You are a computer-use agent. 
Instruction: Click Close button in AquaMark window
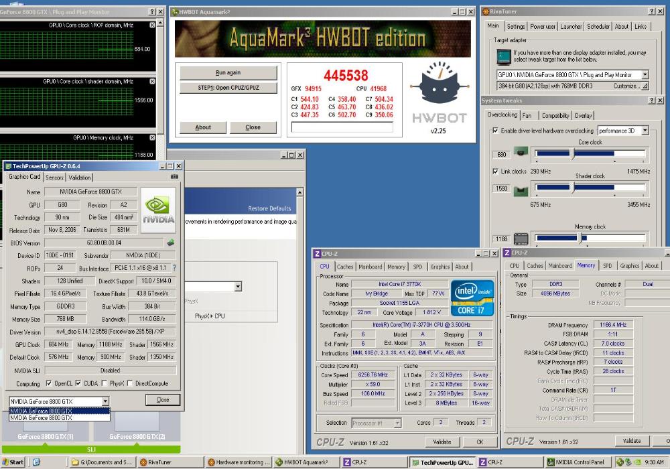click(253, 127)
